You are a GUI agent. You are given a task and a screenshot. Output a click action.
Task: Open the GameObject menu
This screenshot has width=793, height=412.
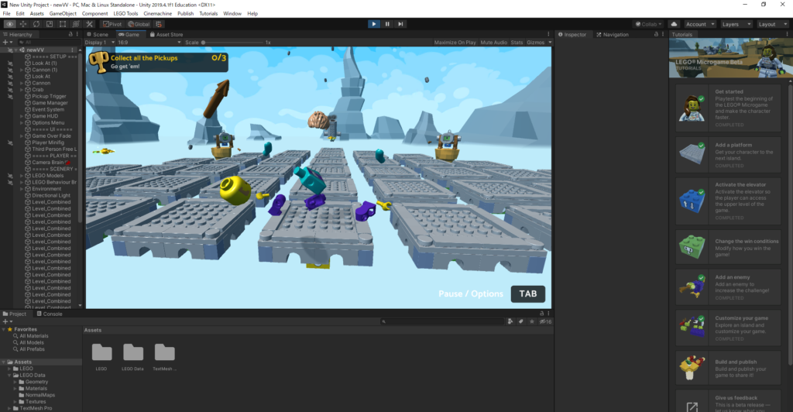pyautogui.click(x=63, y=14)
